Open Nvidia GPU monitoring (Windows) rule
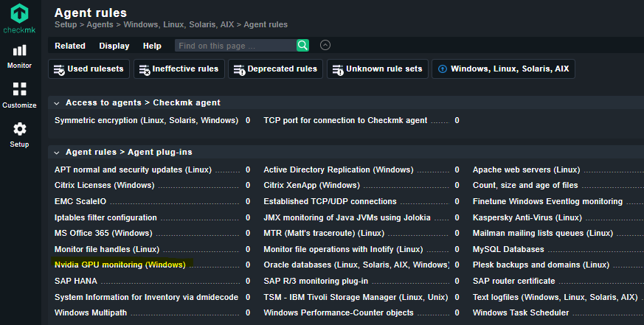The height and width of the screenshot is (325, 644). pyautogui.click(x=120, y=265)
